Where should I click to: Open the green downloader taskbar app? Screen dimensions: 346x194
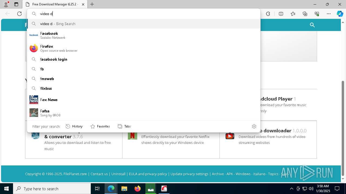[x=151, y=189]
